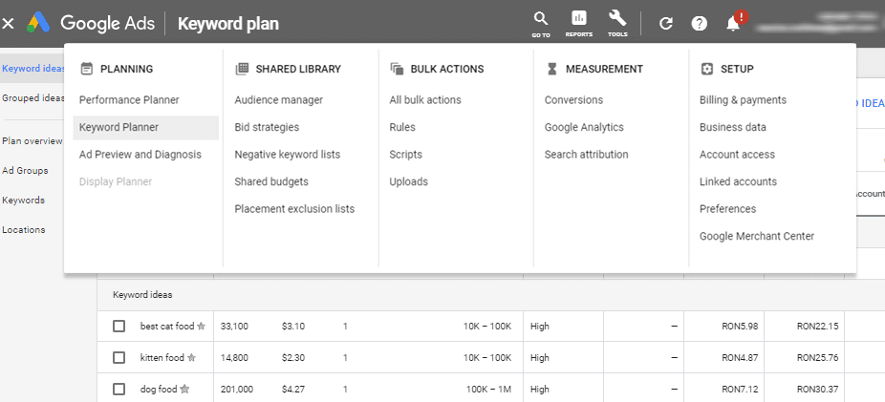
Task: Open Performance Planner
Action: [x=129, y=100]
